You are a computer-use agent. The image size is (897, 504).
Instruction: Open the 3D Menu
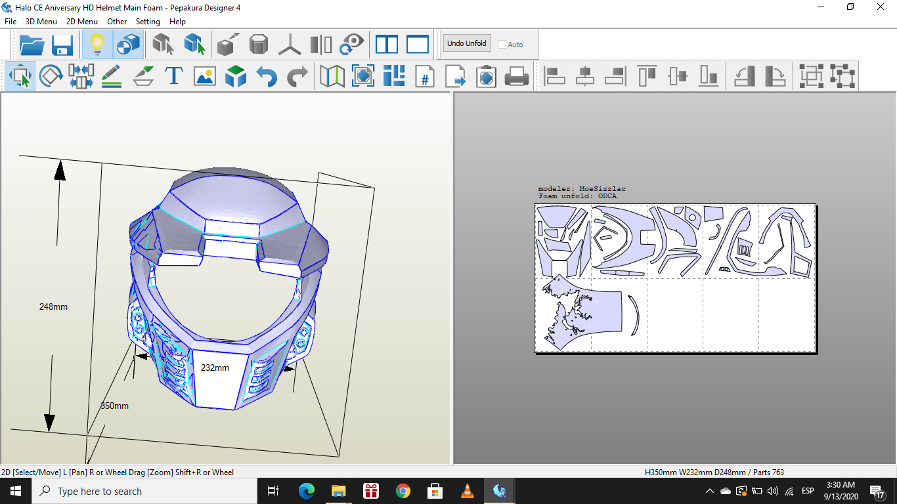(41, 22)
